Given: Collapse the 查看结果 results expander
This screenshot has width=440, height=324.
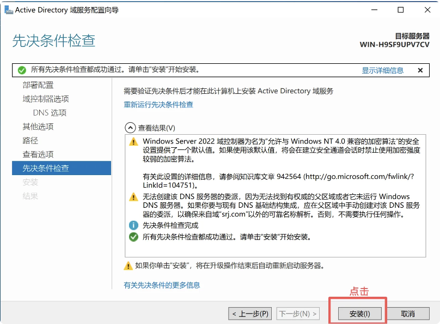Looking at the screenshot, I should click(130, 128).
